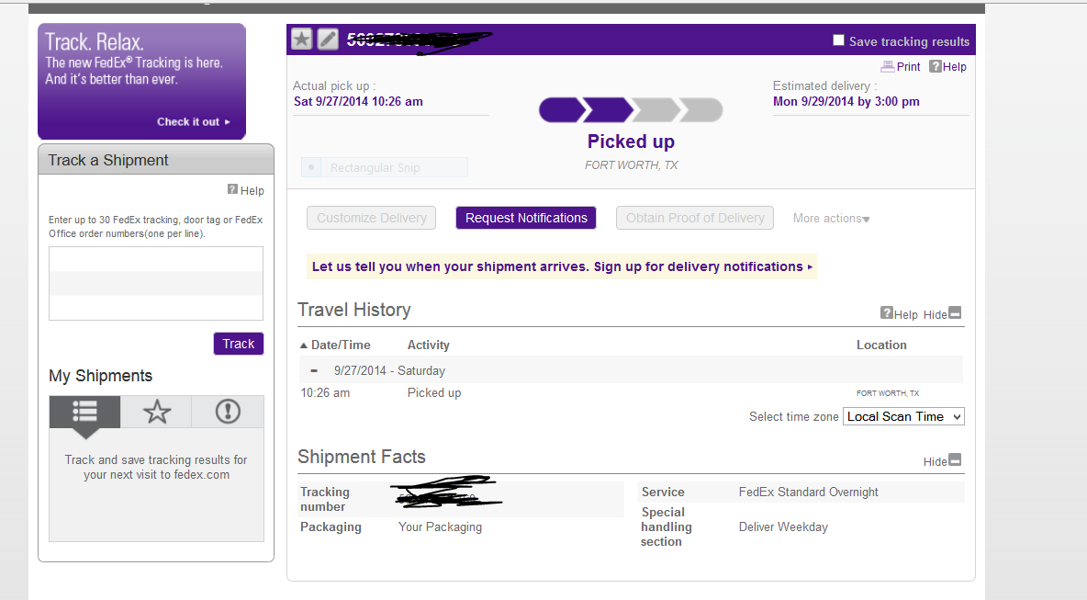Click Travel History Help question icon
Viewport: 1087px width, 600px height.
point(887,312)
